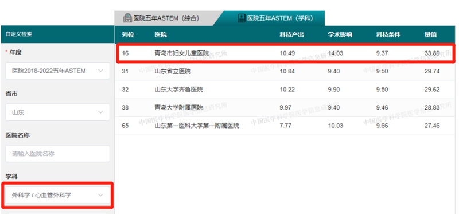
Task: Click 量值 value 29.74
Action: pos(432,72)
